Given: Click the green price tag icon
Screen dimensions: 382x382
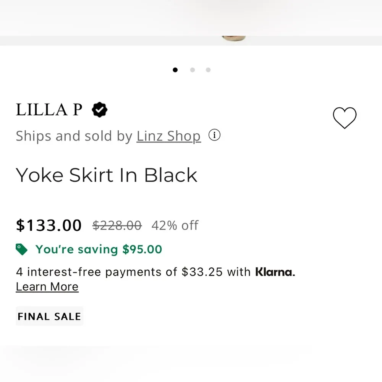Looking at the screenshot, I should pyautogui.click(x=21, y=249).
